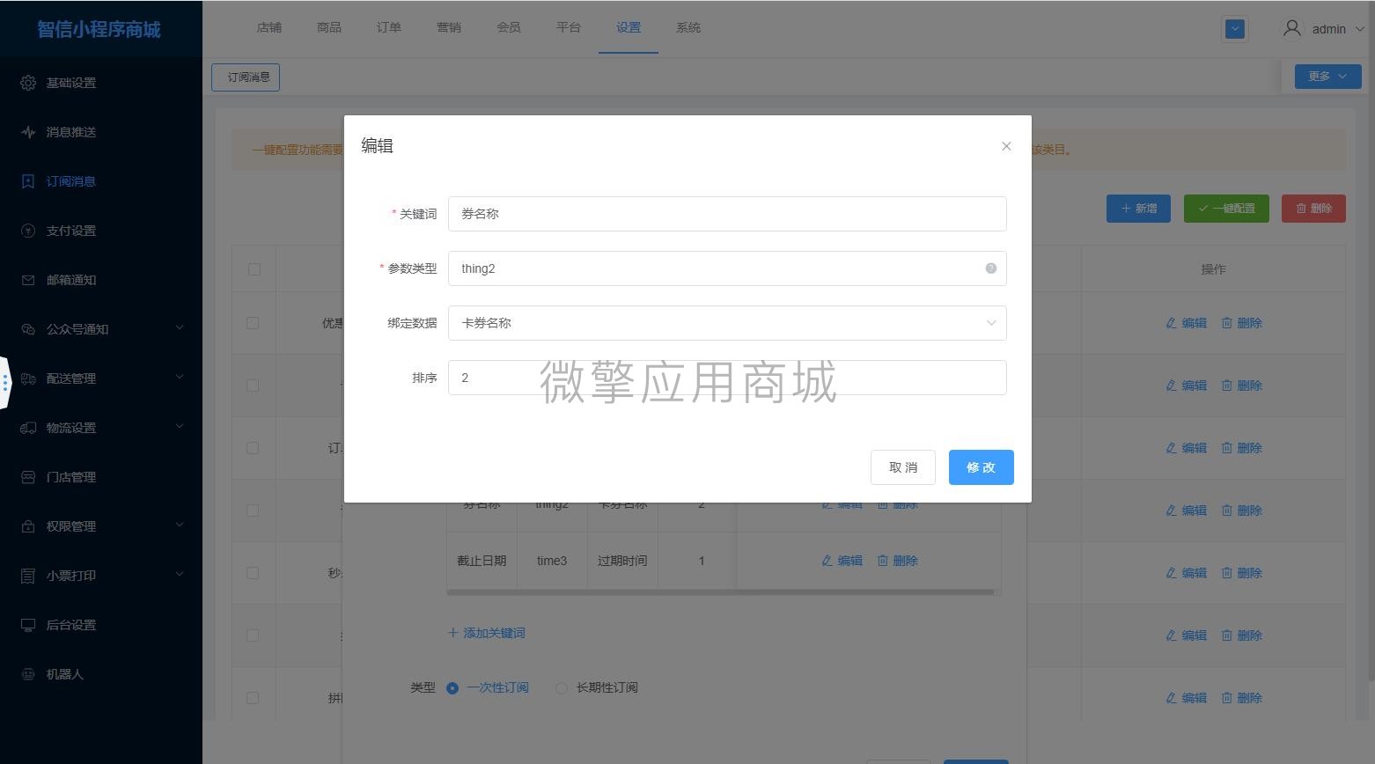Expand the 物流设置 submenu
This screenshot has height=764, width=1375.
pos(180,427)
